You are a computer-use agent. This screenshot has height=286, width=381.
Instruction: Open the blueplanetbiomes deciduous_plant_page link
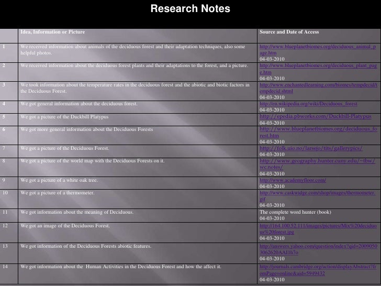coord(318,69)
